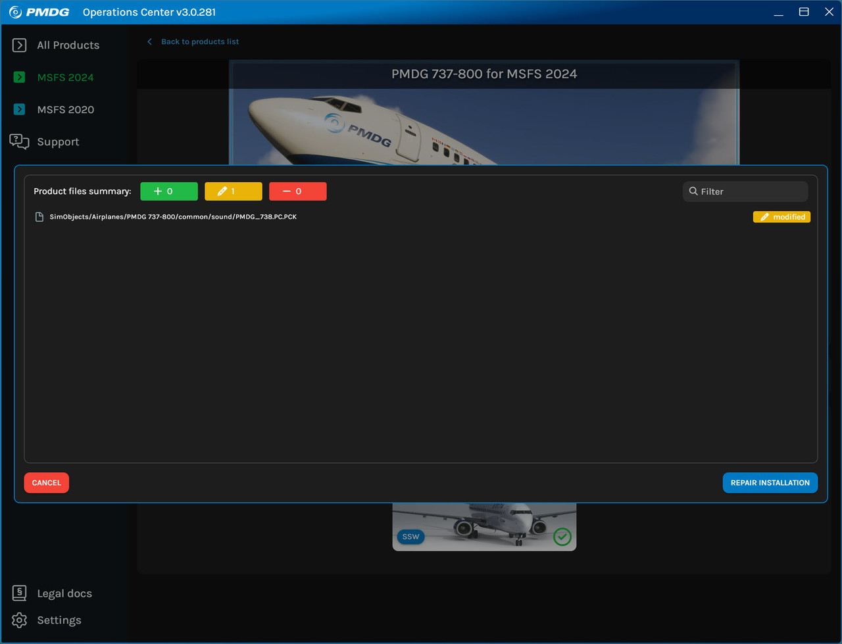The height and width of the screenshot is (644, 842).
Task: Click the Legal docs book icon
Action: pyautogui.click(x=20, y=593)
